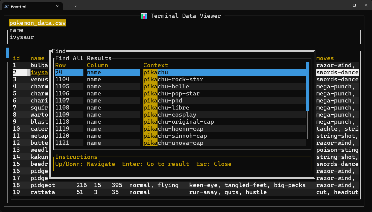The image size is (372, 212).
Task: Click Esc: Close instruction text
Action: click(x=214, y=164)
